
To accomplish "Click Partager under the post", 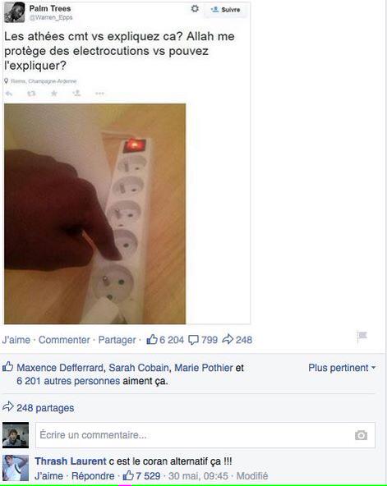I will (x=117, y=340).
